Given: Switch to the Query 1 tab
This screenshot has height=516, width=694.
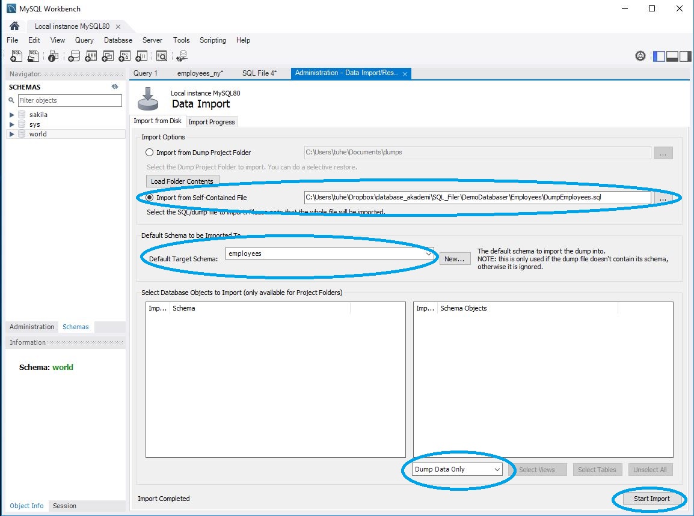Looking at the screenshot, I should point(145,73).
